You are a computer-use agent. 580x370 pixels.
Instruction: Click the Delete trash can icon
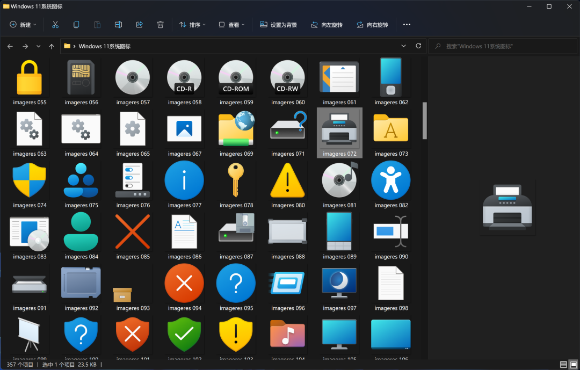[160, 25]
